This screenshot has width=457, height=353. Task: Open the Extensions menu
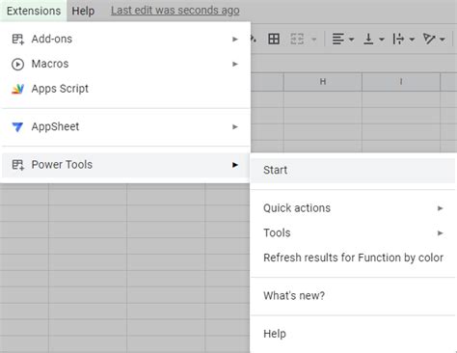pos(34,11)
